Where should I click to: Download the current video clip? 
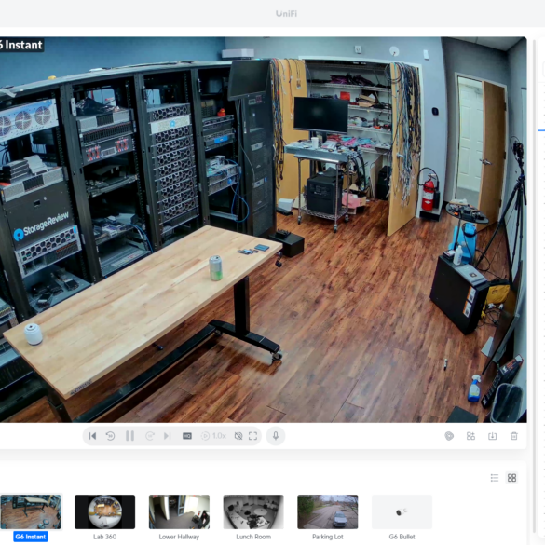pos(492,436)
